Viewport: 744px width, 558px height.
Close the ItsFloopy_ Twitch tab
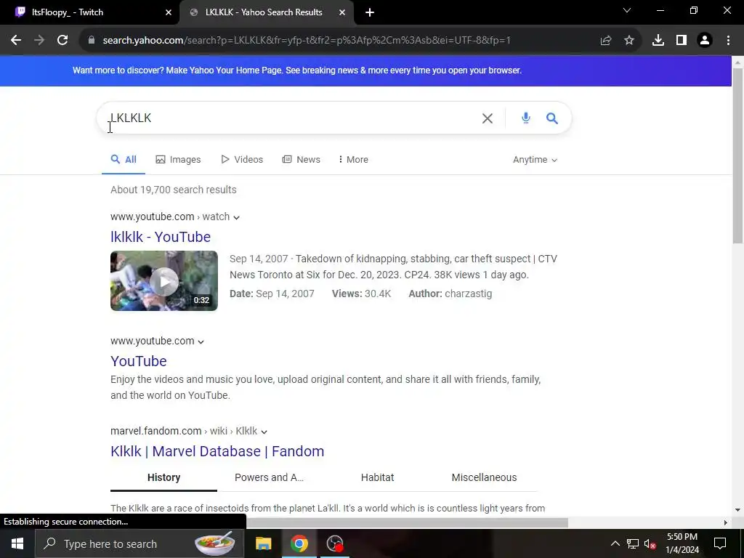tap(169, 12)
